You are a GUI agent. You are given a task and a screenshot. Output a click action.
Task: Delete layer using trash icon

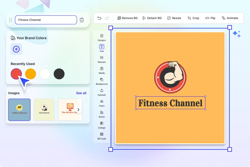[82, 20]
